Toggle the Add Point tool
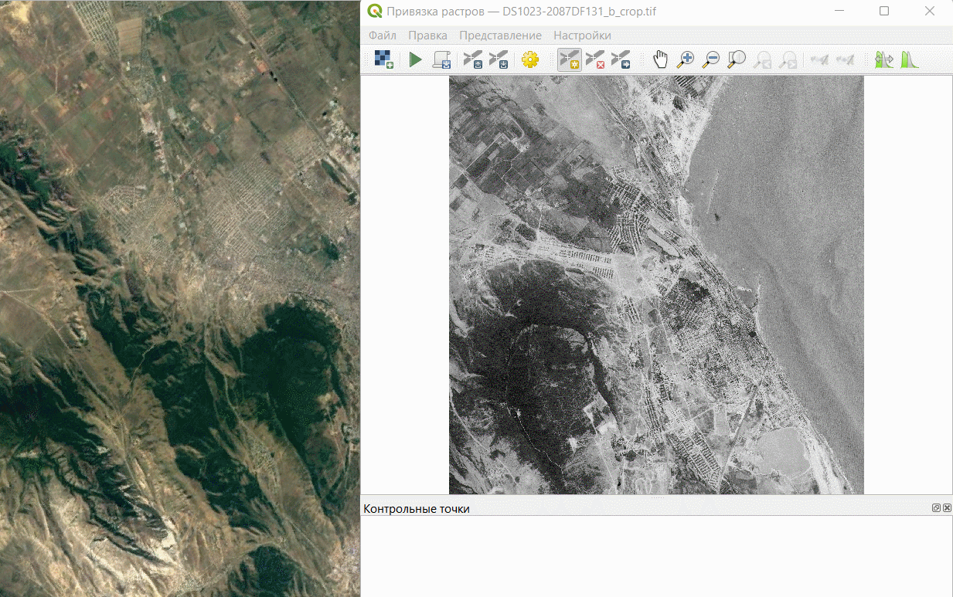The height and width of the screenshot is (597, 953). pyautogui.click(x=569, y=59)
